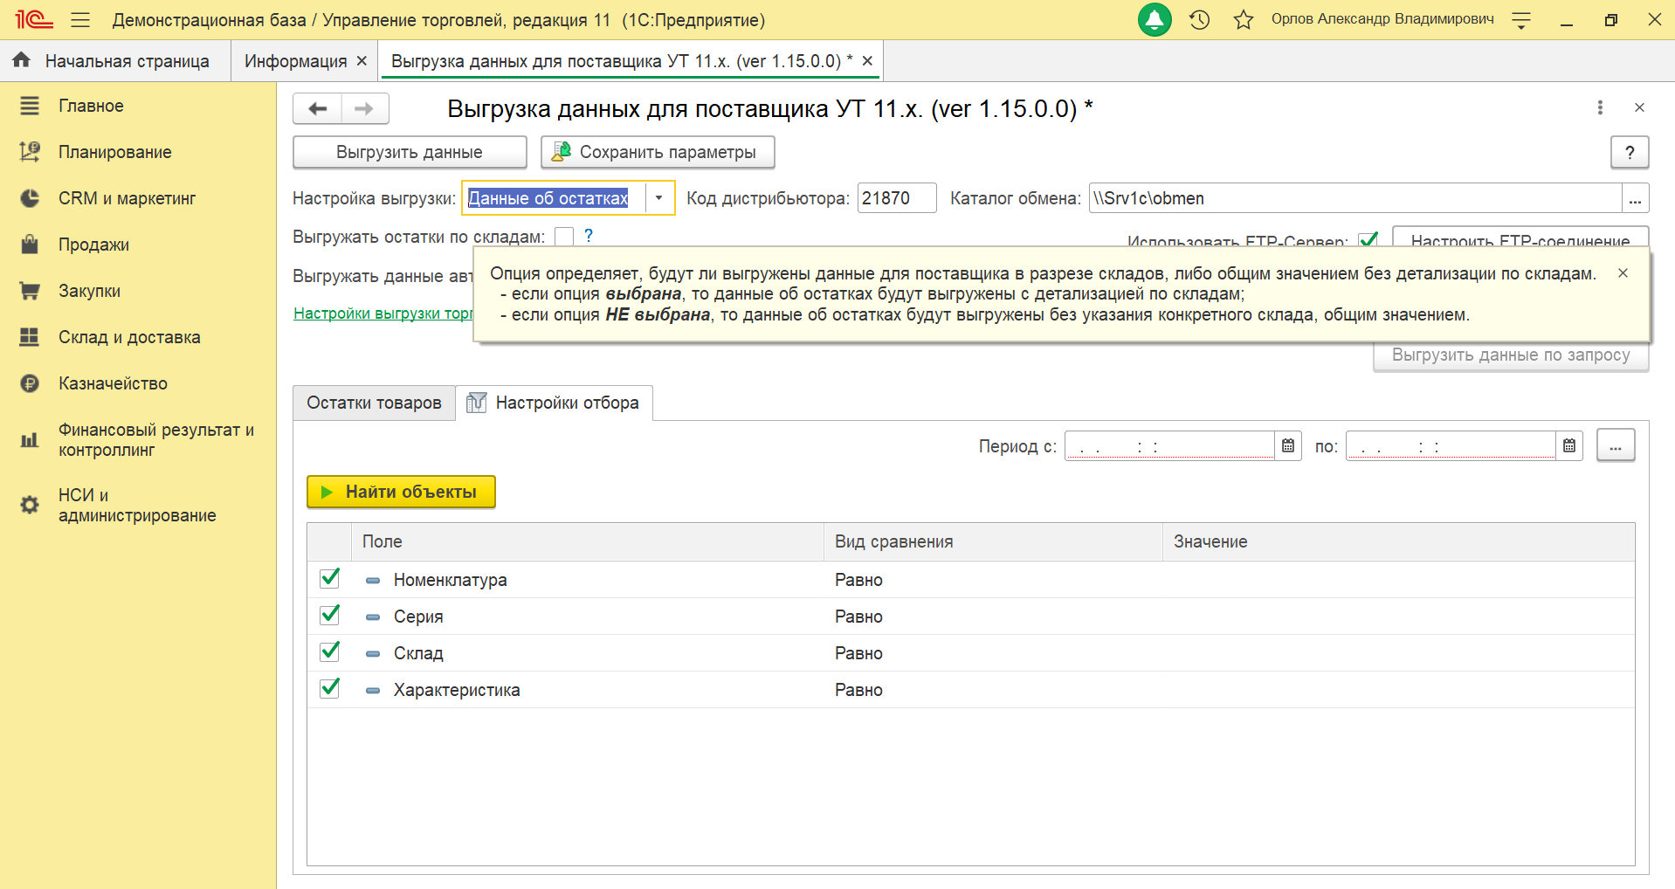
Task: Expand Настройка выгрузки dropdown arrow
Action: (x=659, y=198)
